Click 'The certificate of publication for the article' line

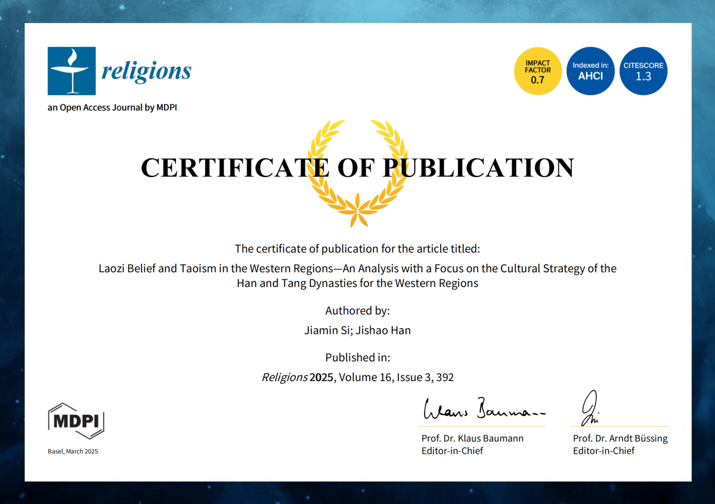(357, 249)
